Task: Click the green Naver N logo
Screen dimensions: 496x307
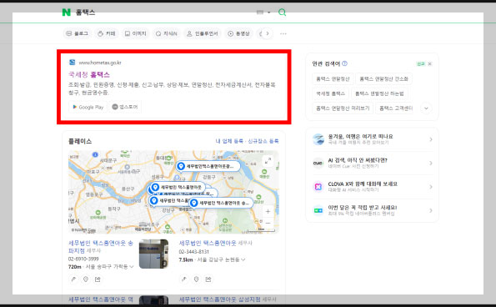Action: point(66,13)
